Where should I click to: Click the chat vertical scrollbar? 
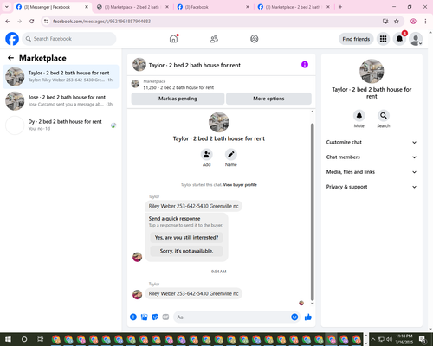click(x=312, y=212)
